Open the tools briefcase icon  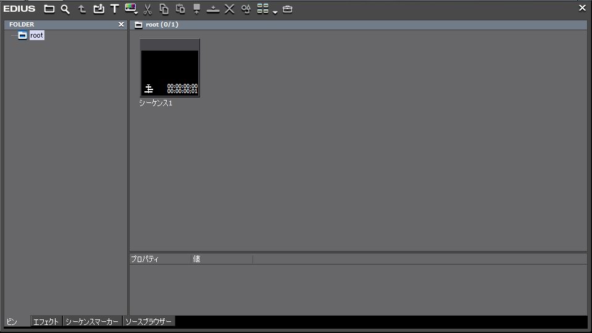(287, 9)
